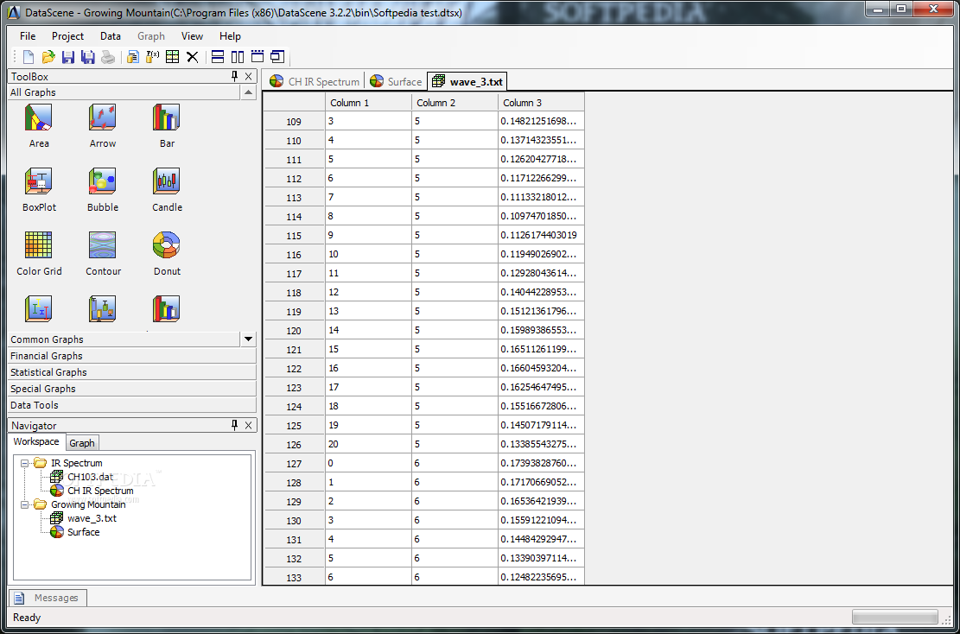
Task: Cascade windows using toolbar icon
Action: [278, 57]
